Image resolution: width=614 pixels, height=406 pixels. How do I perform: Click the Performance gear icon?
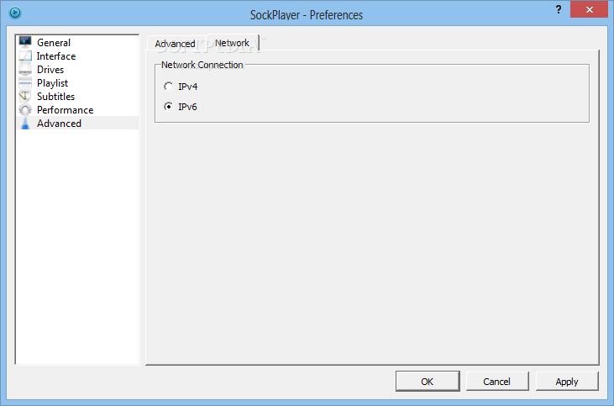point(25,110)
